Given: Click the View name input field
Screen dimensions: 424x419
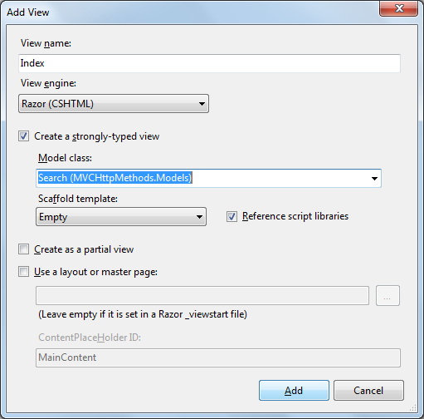Looking at the screenshot, I should (209, 63).
